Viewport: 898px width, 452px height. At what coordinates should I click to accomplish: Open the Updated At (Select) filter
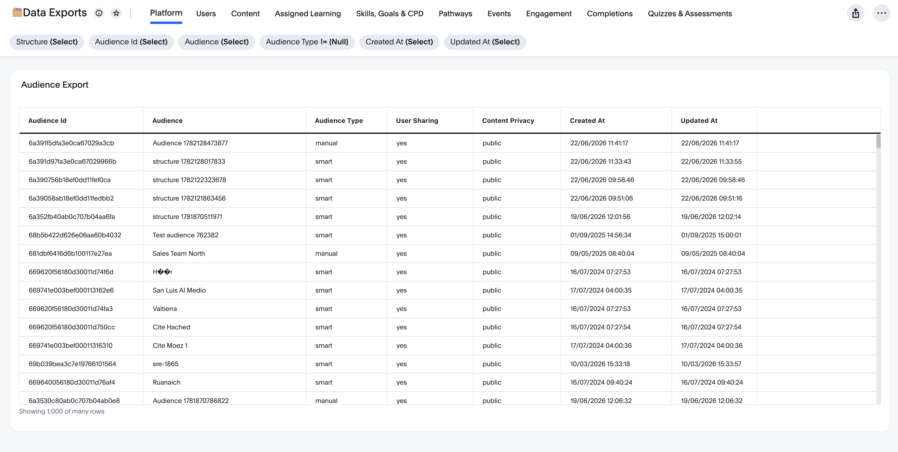[x=484, y=42]
